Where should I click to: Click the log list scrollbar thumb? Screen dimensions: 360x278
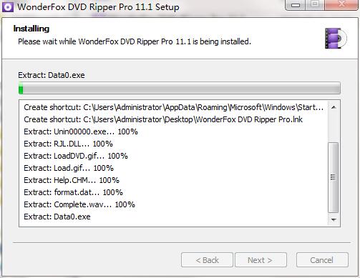coord(333,177)
